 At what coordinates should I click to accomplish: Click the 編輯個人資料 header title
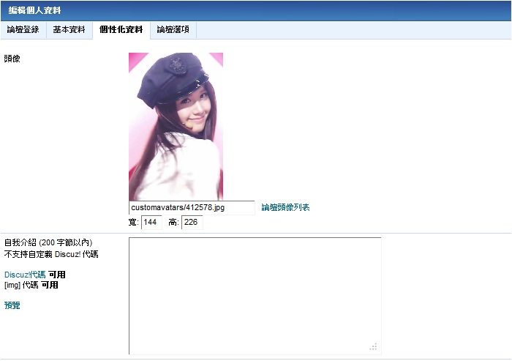pos(34,10)
